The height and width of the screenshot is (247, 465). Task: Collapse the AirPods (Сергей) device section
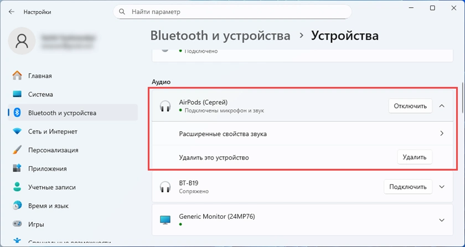coord(441,106)
